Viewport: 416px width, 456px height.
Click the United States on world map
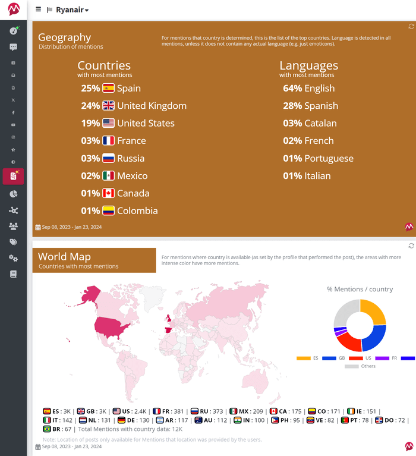111,326
